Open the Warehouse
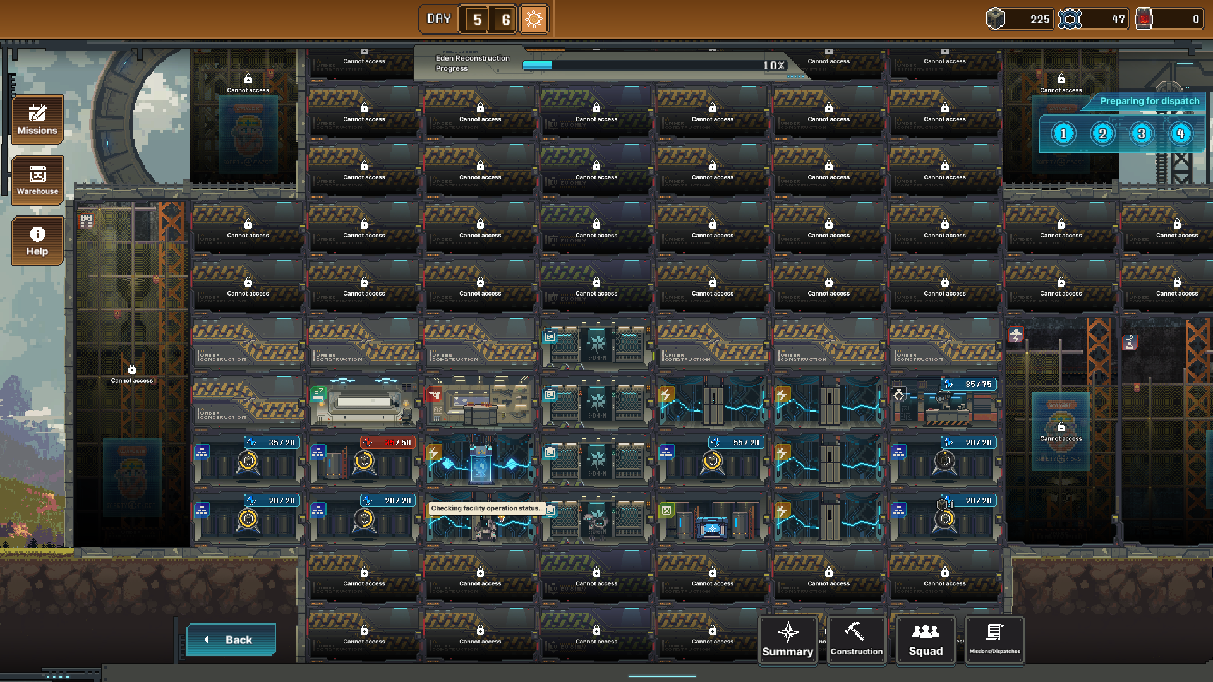The width and height of the screenshot is (1213, 682). click(37, 180)
